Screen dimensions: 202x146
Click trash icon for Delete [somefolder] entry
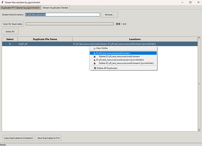95,63
